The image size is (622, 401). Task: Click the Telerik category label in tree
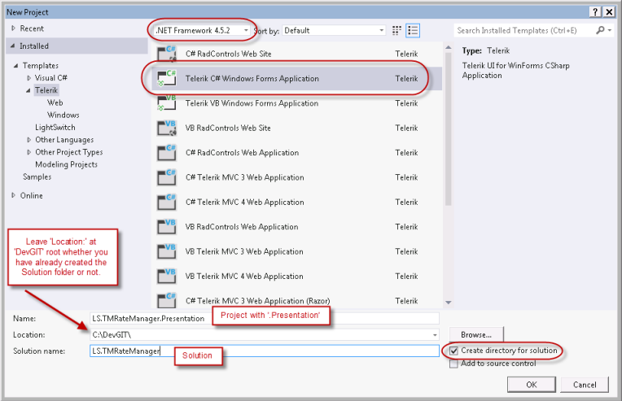pyautogui.click(x=46, y=90)
